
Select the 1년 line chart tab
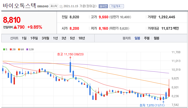coord(55,38)
